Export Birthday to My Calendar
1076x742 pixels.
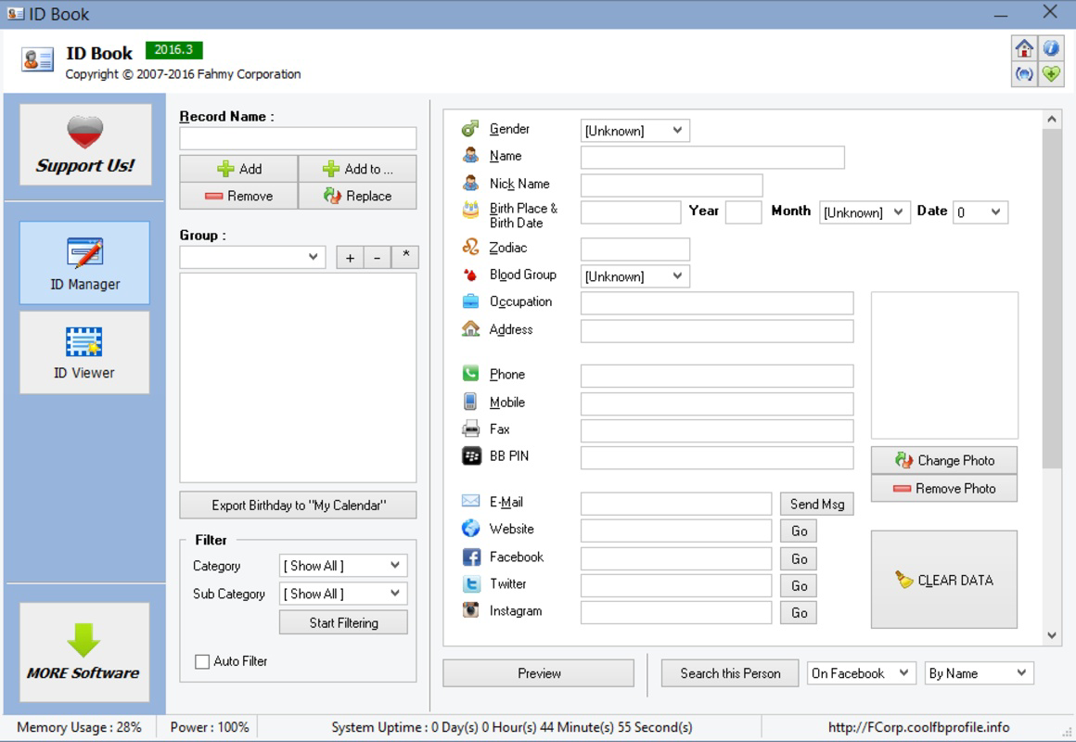point(298,505)
